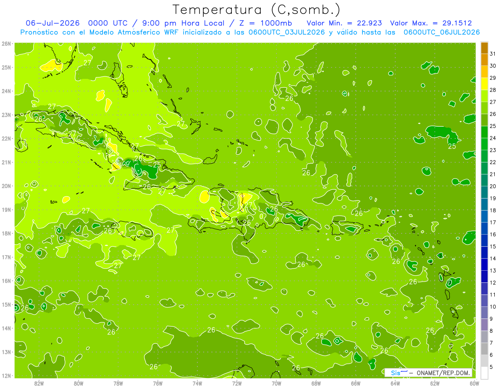Viewport: 504px width, 389px height.
Task: Click the colorbar scale value "17"
Action: coord(493,222)
